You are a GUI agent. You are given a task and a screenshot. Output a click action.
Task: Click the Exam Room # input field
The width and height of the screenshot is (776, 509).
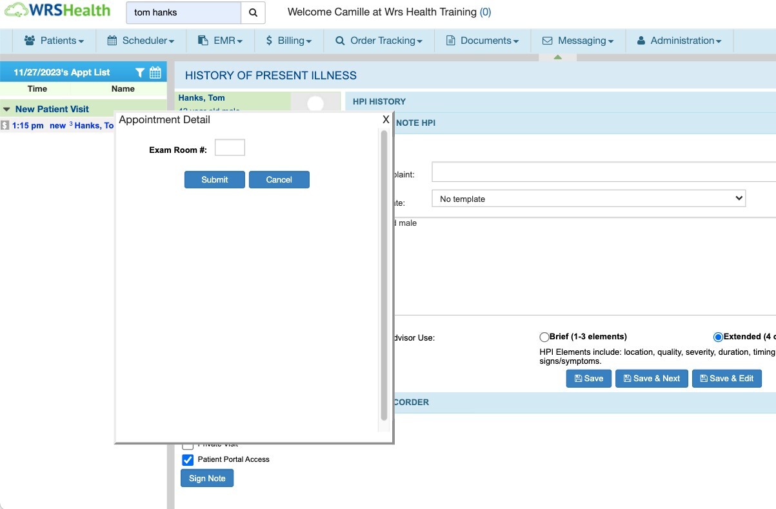click(x=230, y=148)
